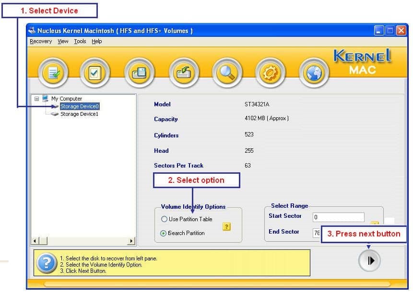The width and height of the screenshot is (413, 303).
Task: Click the Storage Device1 drive icon
Action: pyautogui.click(x=55, y=114)
